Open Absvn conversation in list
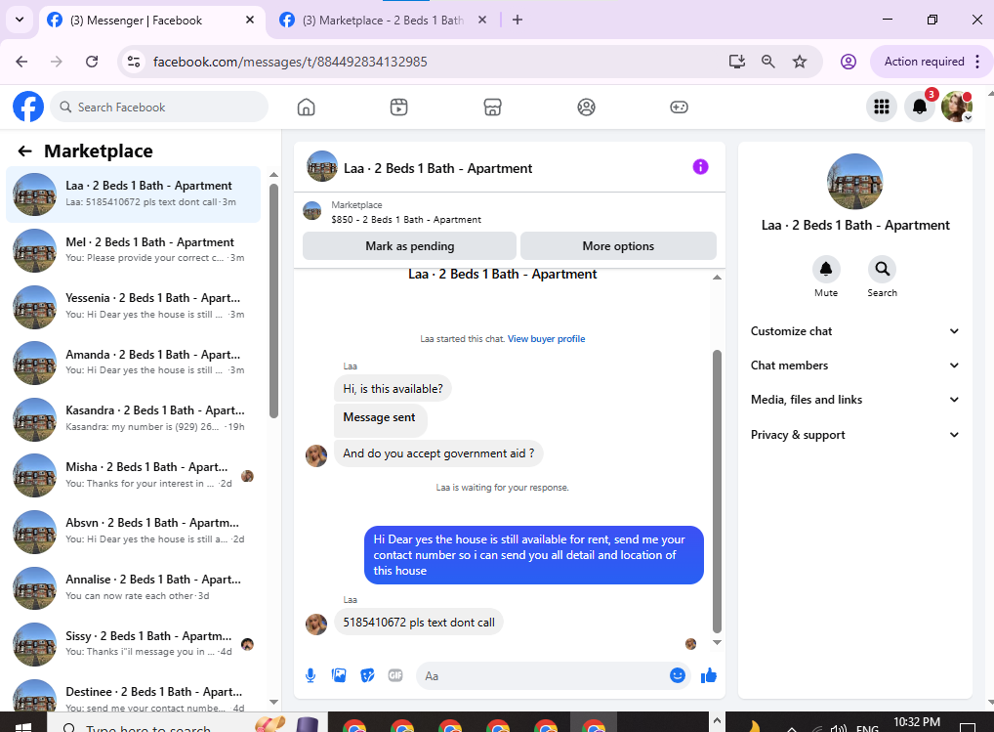The image size is (994, 732). pyautogui.click(x=133, y=532)
